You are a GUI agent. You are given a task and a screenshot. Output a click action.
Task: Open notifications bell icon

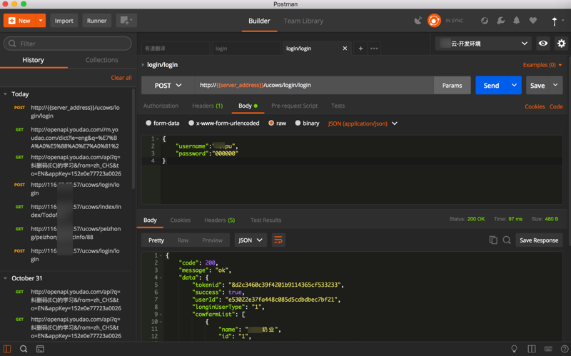(x=516, y=21)
